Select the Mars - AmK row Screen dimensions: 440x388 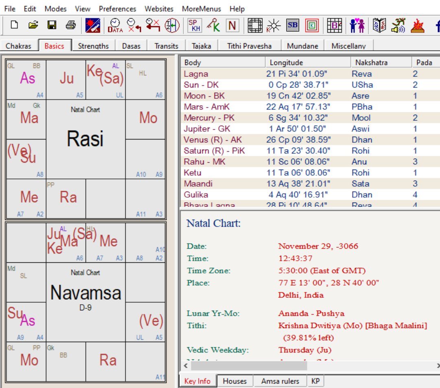310,107
